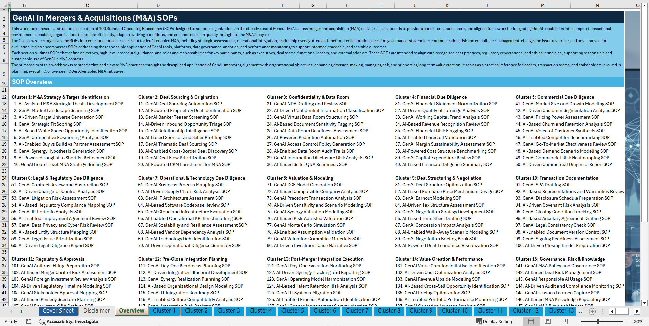Start macro recording from the status bar
The image size is (649, 326).
tap(29, 321)
